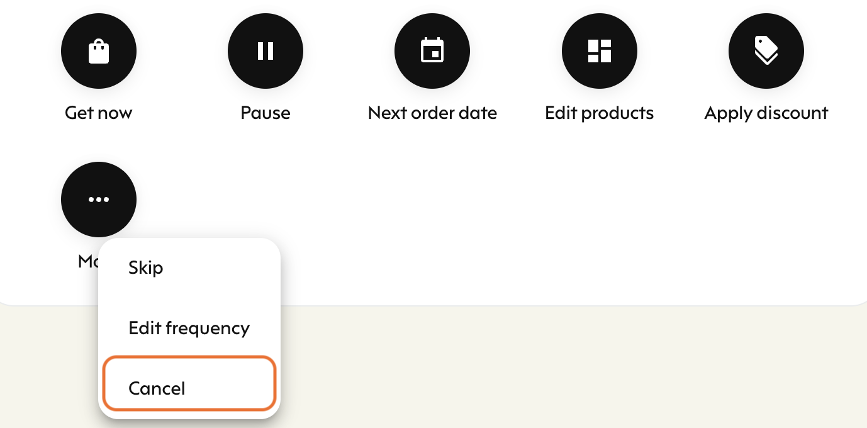Click the 'Pause' text label
The image size is (867, 428).
click(266, 113)
